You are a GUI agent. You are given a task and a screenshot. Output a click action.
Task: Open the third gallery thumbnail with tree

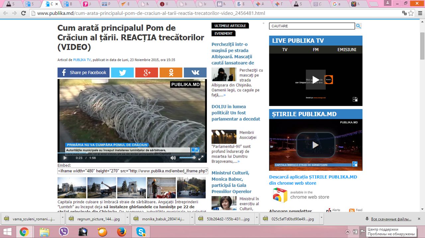pyautogui.click(x=131, y=188)
